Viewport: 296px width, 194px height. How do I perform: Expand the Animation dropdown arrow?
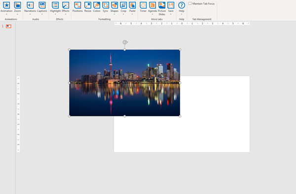(6, 14)
